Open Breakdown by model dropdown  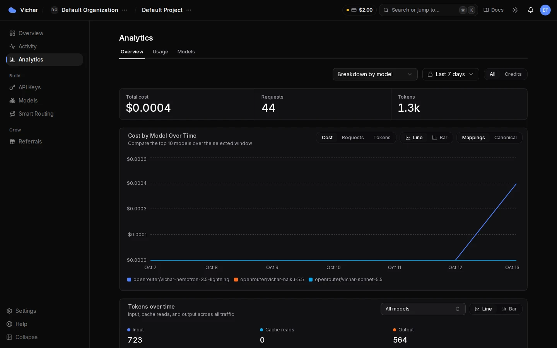[375, 74]
